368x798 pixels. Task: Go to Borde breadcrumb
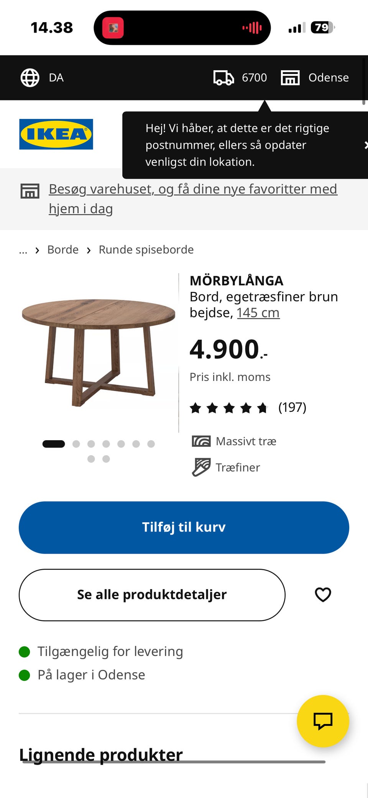[63, 250]
